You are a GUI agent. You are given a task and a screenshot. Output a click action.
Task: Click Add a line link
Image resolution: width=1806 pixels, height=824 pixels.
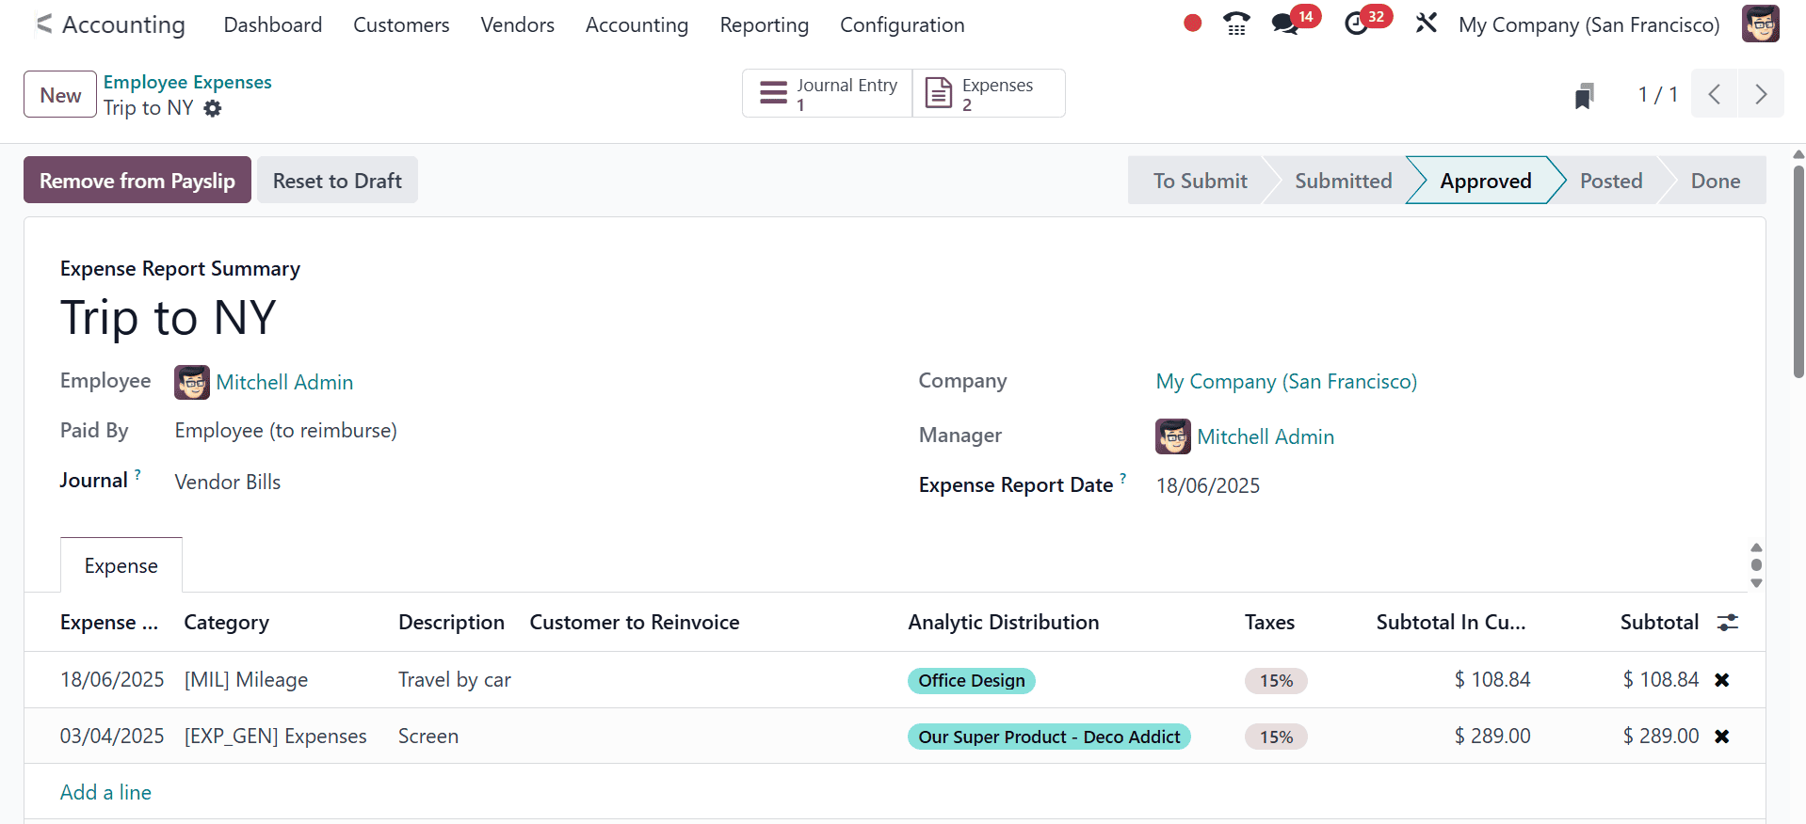(105, 792)
